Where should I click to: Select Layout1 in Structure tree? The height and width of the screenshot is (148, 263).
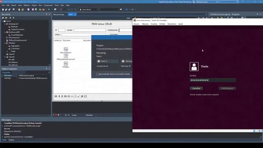point(12,54)
